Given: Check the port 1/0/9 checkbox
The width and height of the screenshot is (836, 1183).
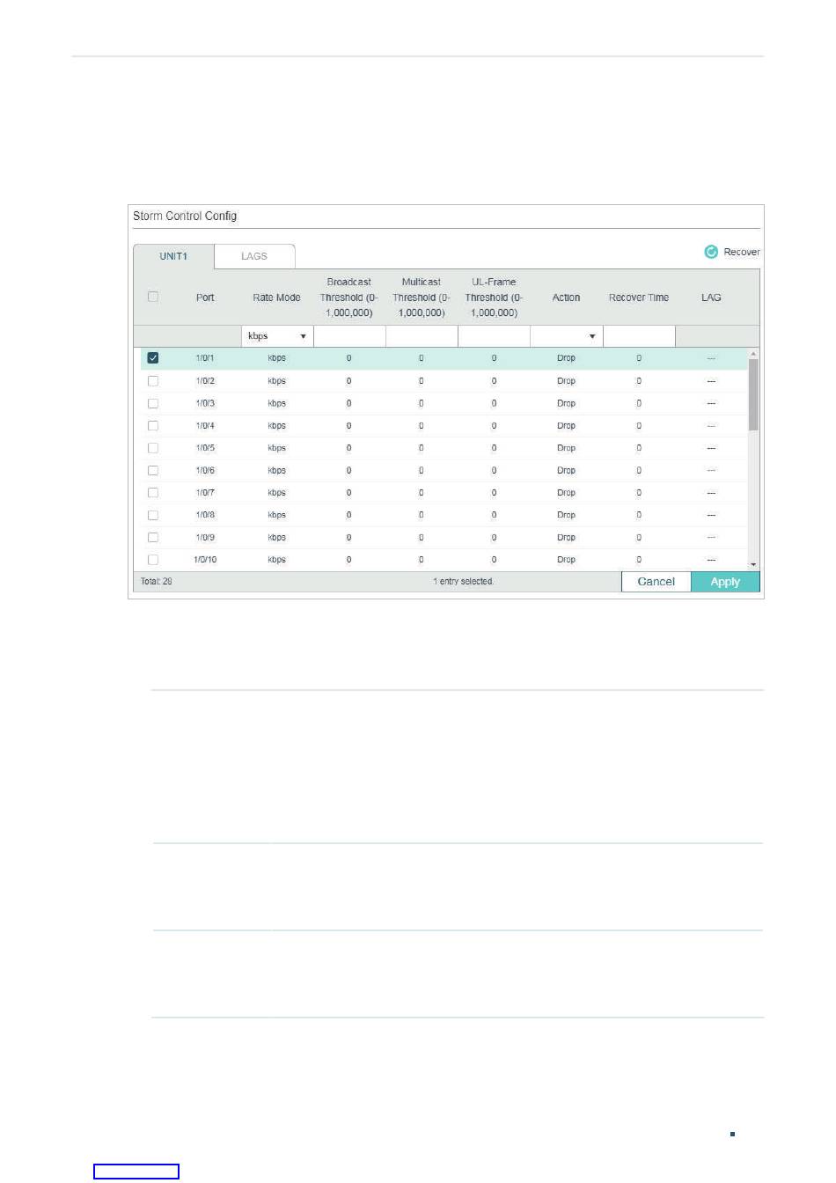Looking at the screenshot, I should (x=153, y=538).
